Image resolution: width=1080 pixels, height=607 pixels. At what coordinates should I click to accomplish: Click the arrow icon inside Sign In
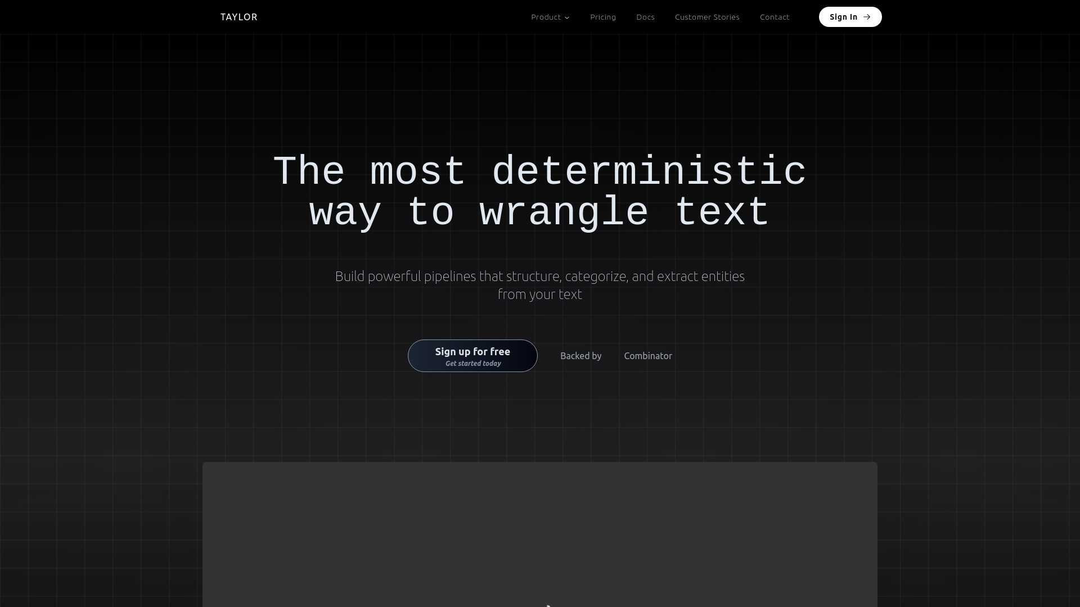point(867,17)
